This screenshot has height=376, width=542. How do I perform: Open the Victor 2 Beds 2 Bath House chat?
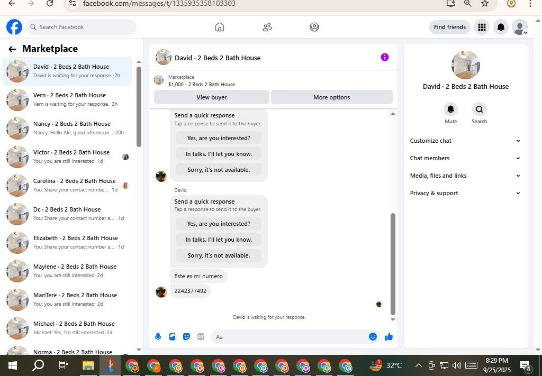[68, 157]
